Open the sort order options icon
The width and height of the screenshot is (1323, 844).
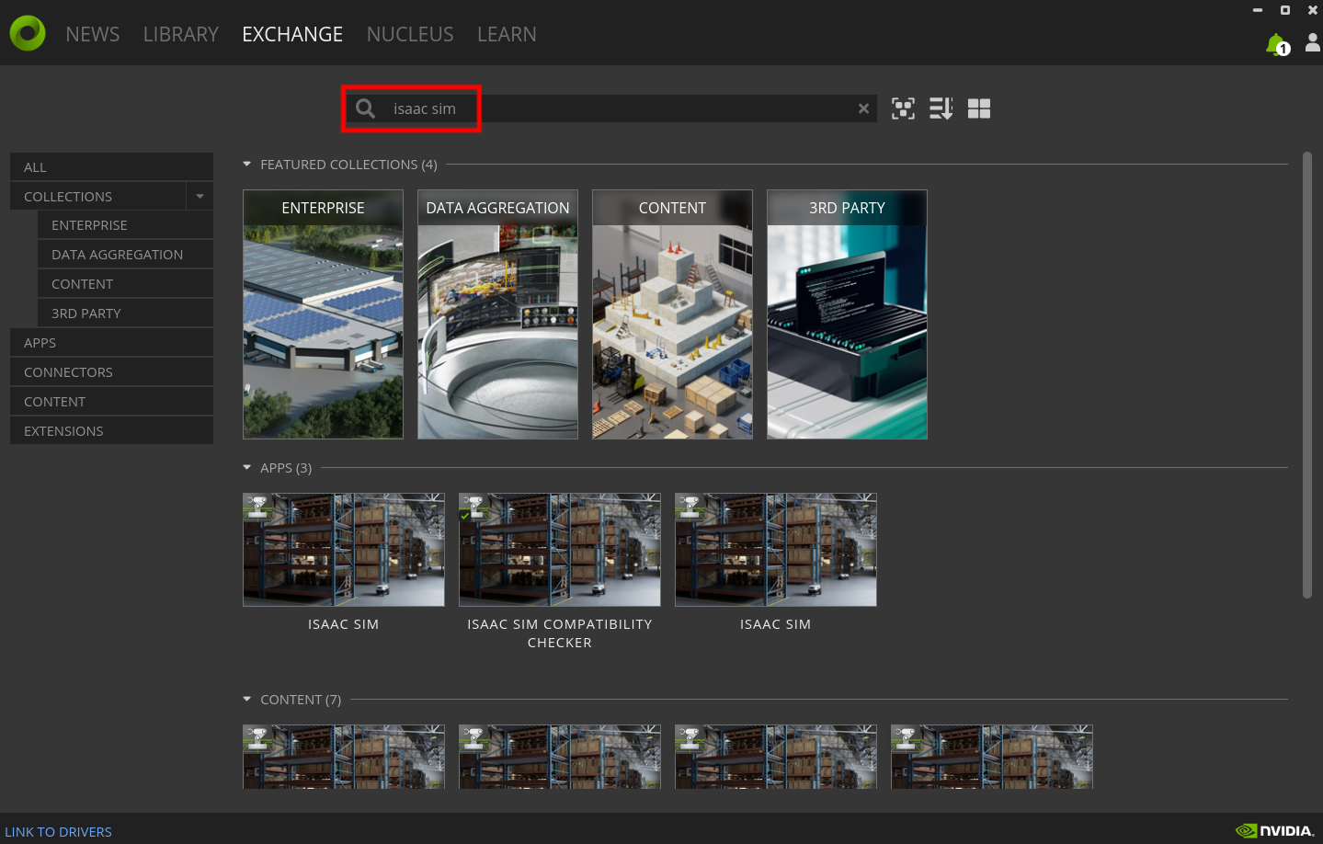tap(941, 108)
